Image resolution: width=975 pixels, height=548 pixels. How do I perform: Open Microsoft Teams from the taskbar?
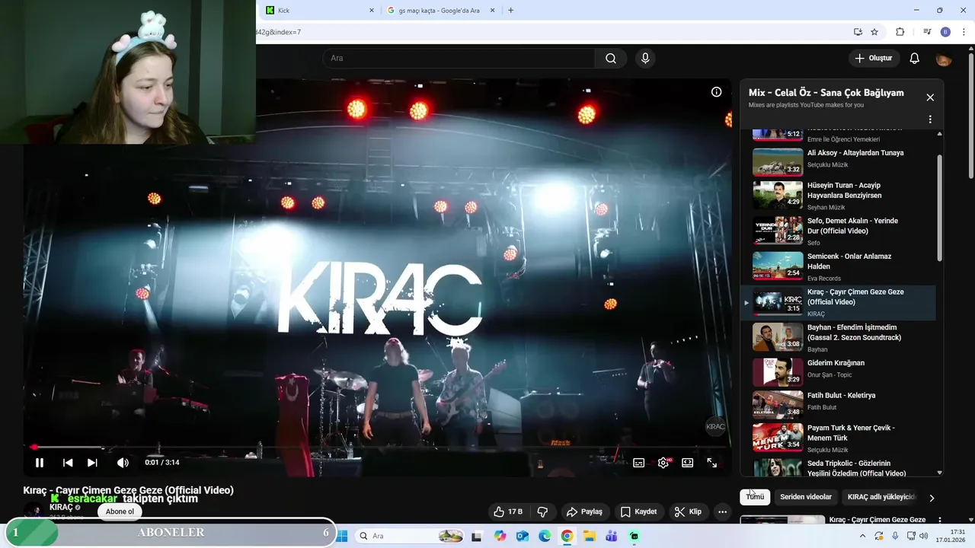coord(612,536)
